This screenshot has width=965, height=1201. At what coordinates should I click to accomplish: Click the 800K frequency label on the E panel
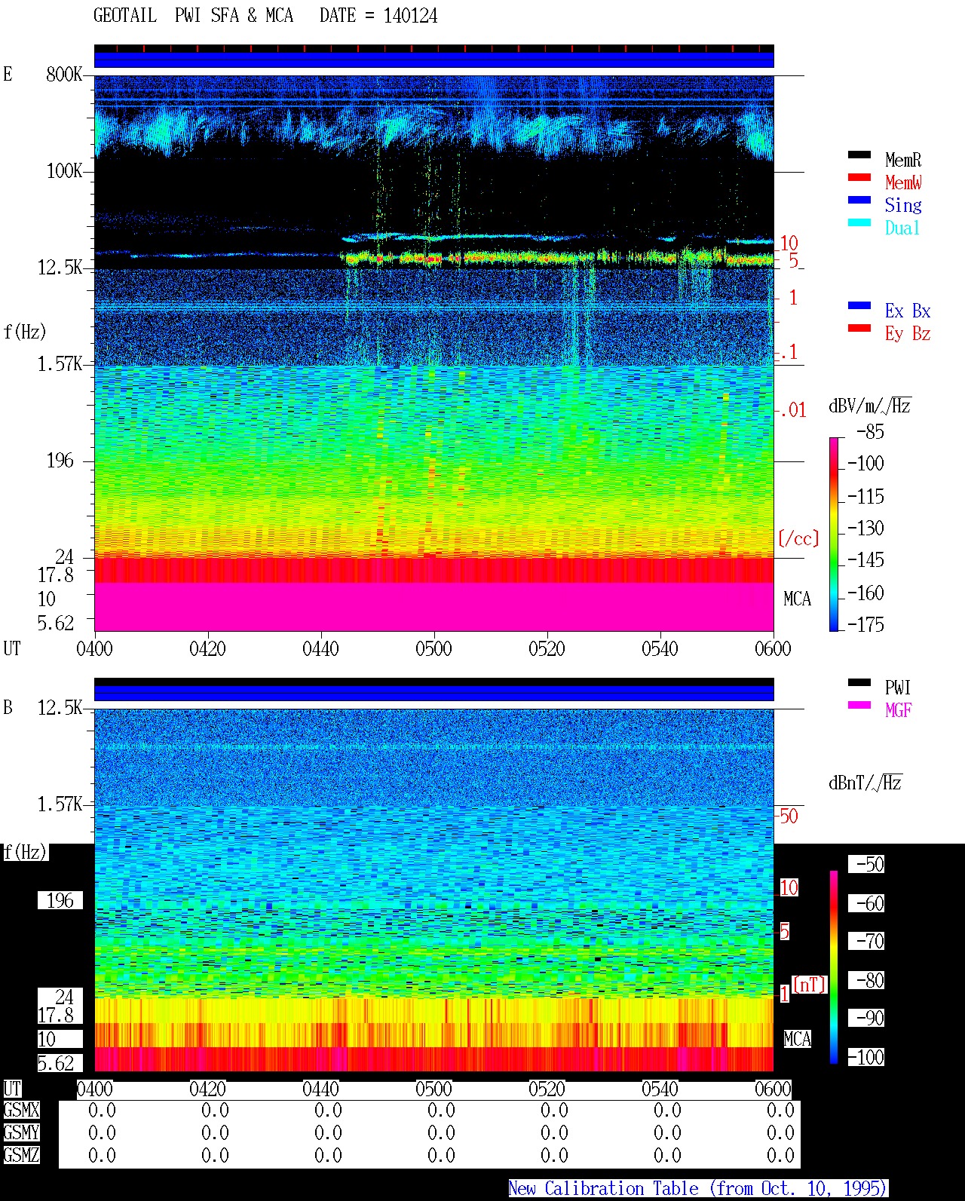coord(64,75)
